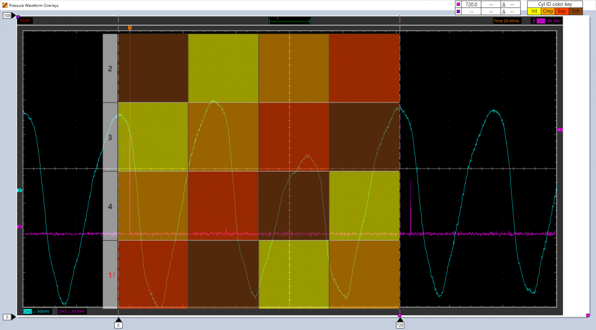This screenshot has width=596, height=330.
Task: Click the 56.3mV trigger level value
Action: [x=554, y=21]
